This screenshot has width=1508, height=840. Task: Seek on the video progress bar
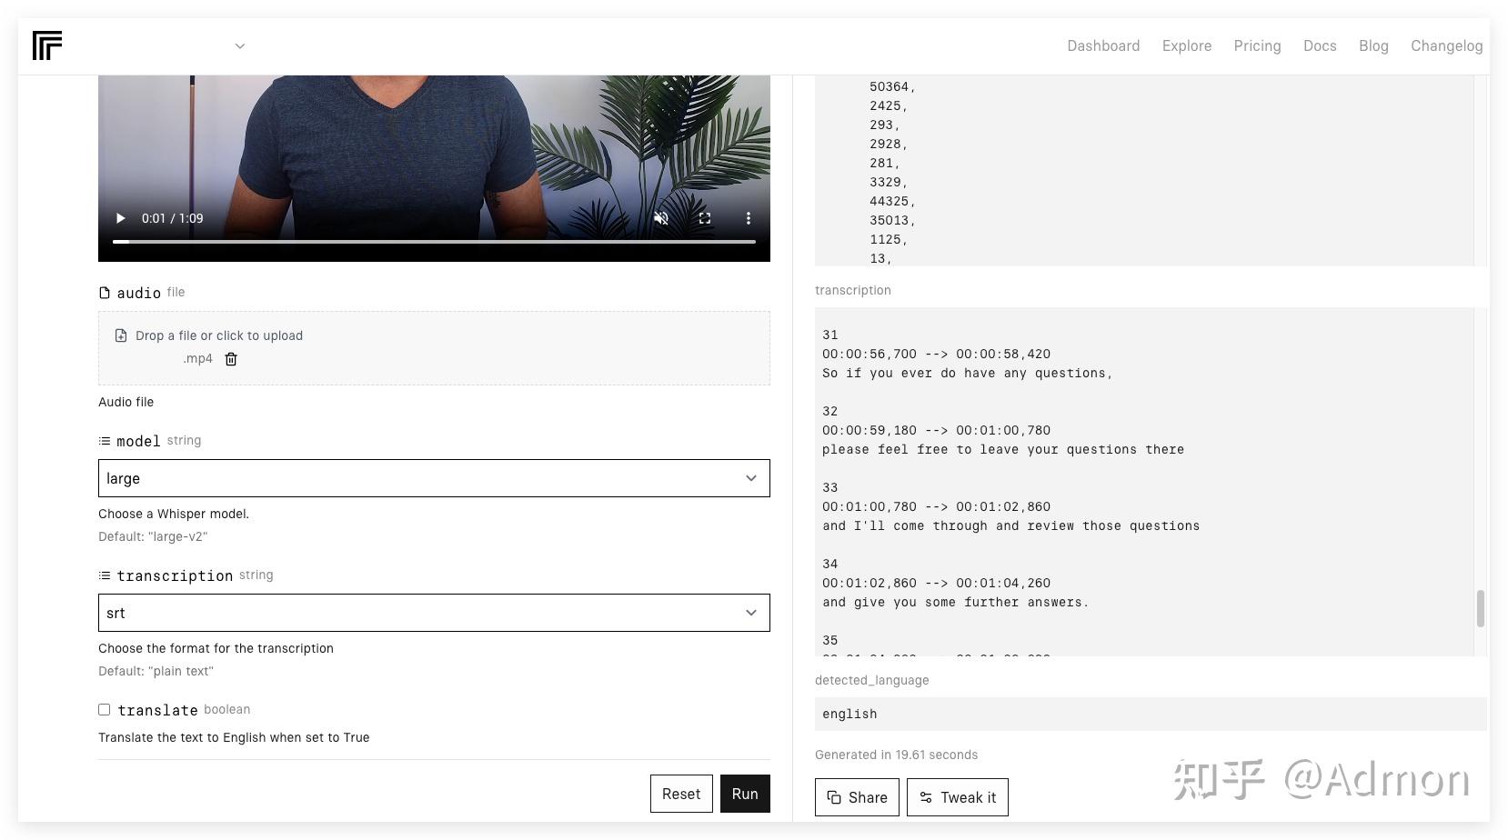click(x=434, y=242)
